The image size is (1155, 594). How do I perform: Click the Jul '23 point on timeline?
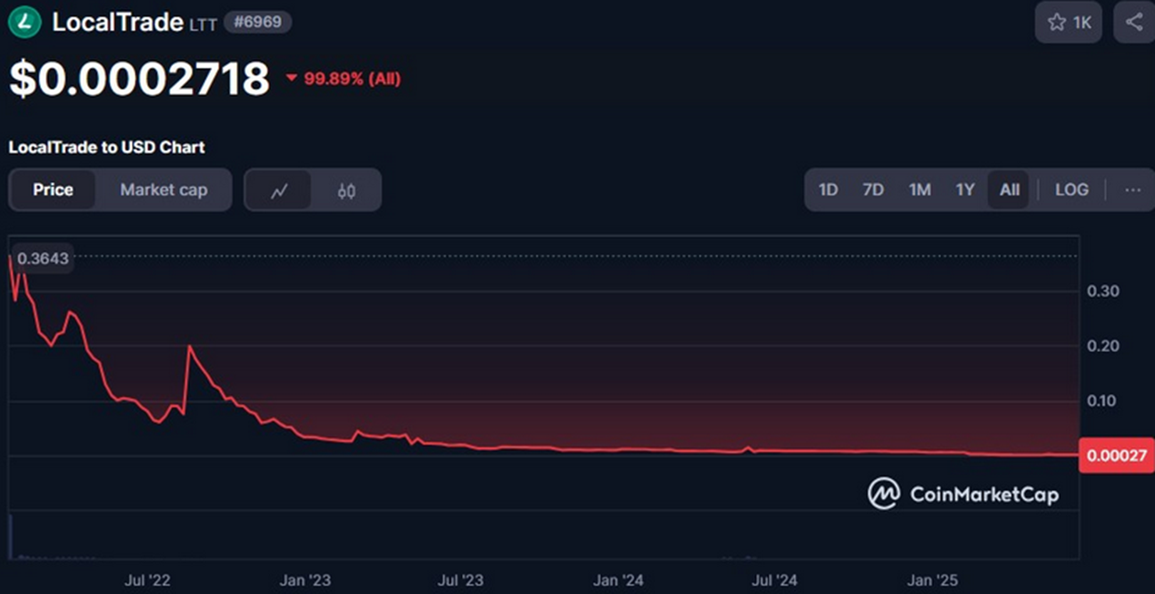460,581
